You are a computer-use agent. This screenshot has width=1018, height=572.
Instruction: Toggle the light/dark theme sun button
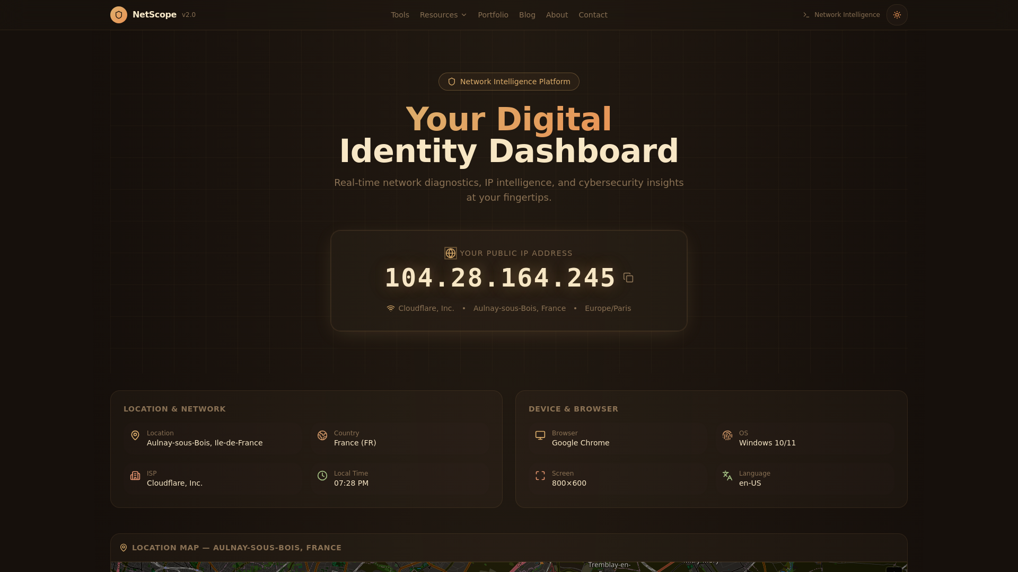(897, 15)
